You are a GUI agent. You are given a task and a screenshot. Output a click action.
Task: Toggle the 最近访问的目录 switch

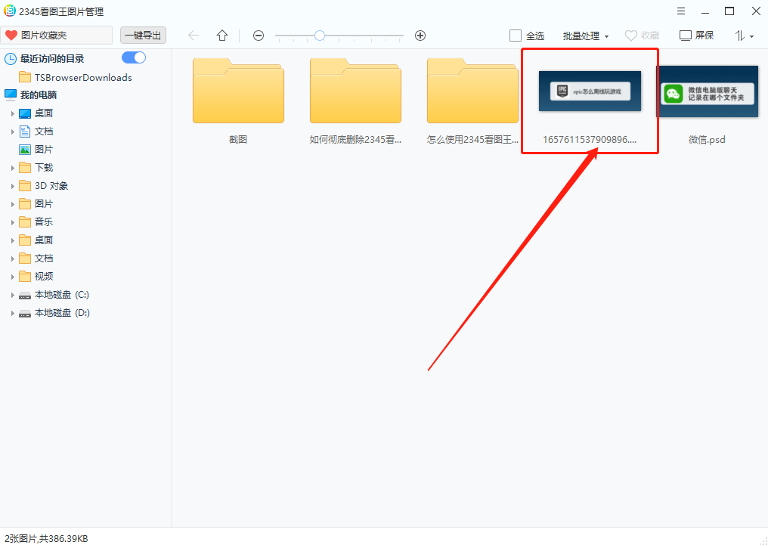coord(133,58)
